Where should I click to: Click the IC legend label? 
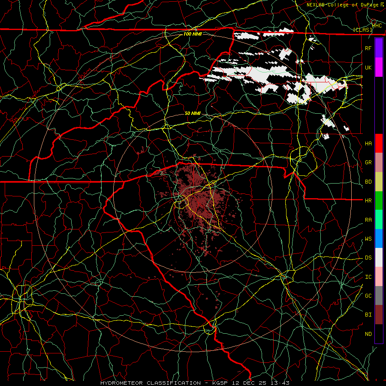pos(368,277)
